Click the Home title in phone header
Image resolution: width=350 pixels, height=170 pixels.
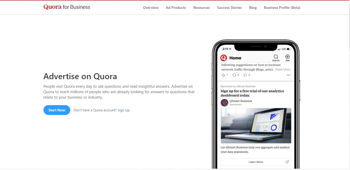click(x=235, y=58)
